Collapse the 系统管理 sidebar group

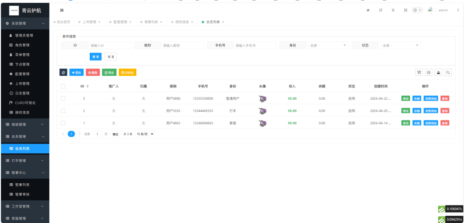pyautogui.click(x=24, y=23)
